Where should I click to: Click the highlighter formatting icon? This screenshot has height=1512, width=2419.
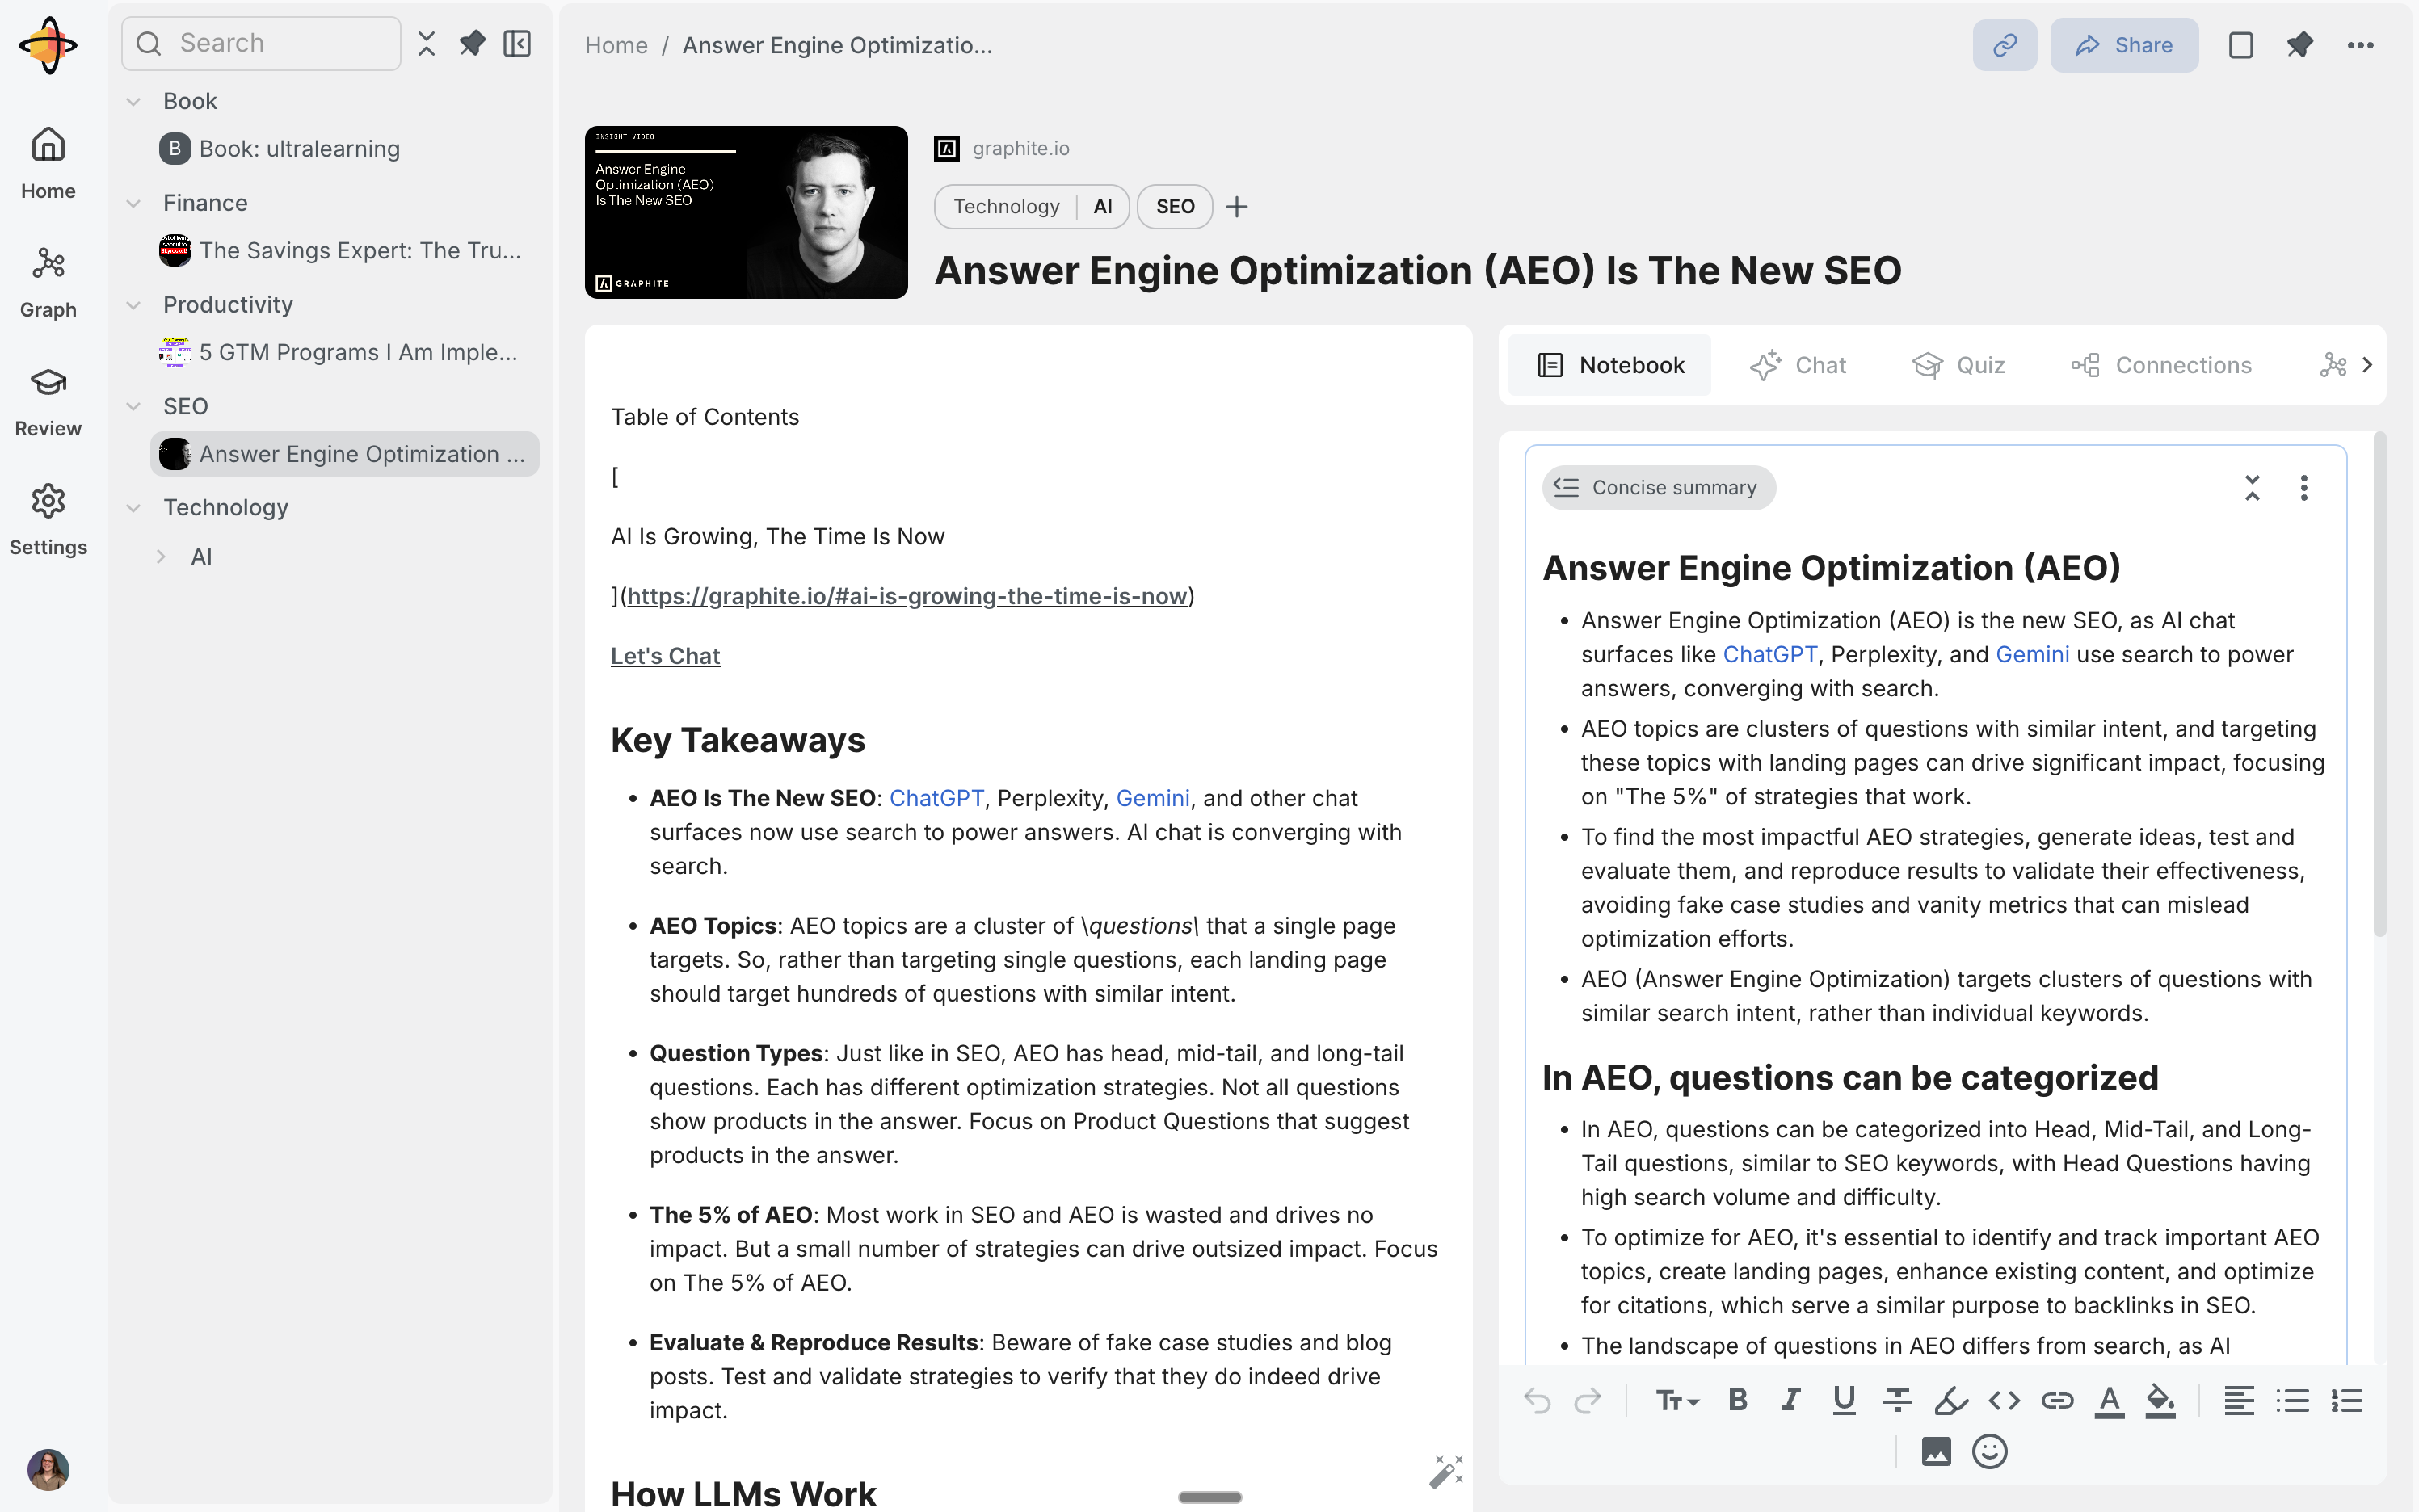tap(1950, 1401)
